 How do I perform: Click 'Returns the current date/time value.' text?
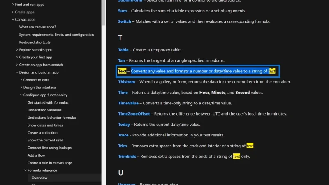point(167,125)
